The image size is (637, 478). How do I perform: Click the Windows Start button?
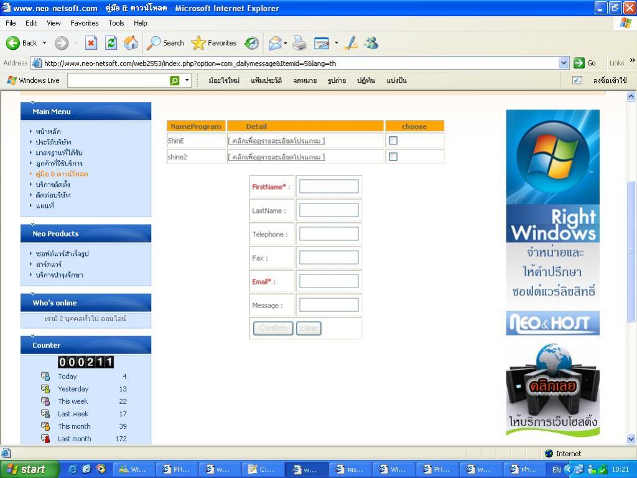click(x=29, y=469)
